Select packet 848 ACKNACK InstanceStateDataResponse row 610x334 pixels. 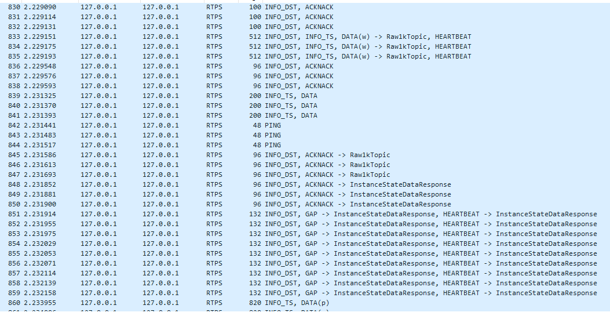305,184
